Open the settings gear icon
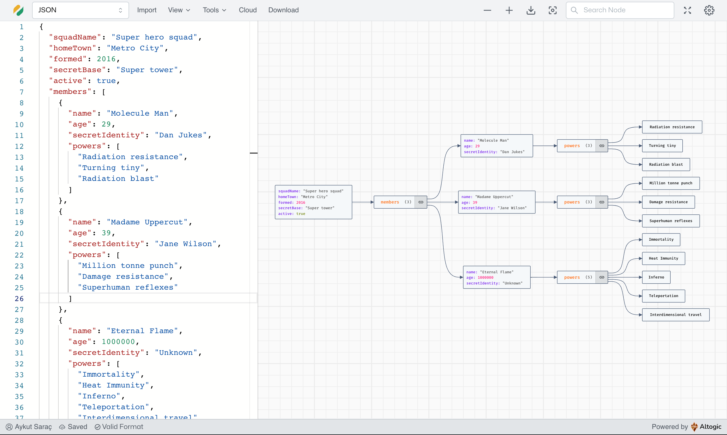 [x=709, y=10]
